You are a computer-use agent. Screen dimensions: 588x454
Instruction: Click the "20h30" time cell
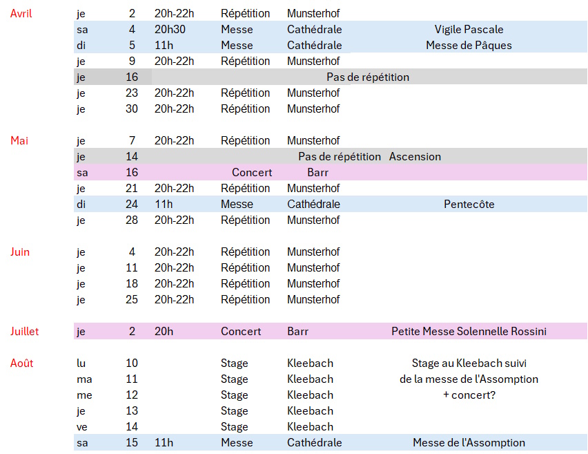(x=169, y=30)
